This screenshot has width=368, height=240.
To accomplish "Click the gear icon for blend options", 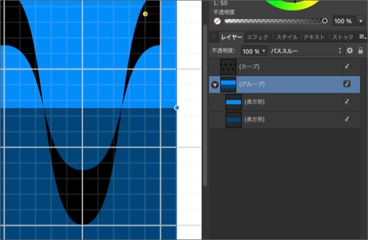I will click(x=350, y=51).
